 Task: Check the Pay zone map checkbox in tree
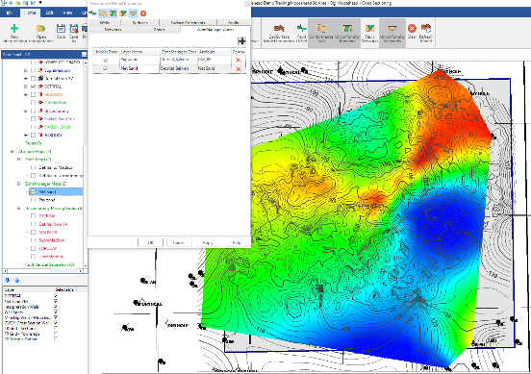(33, 200)
